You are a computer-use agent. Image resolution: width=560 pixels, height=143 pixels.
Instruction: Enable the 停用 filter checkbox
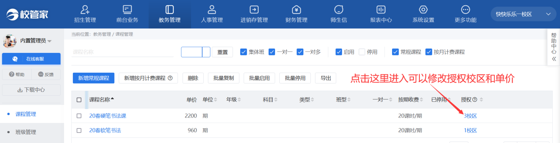362,52
